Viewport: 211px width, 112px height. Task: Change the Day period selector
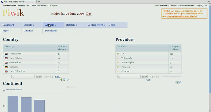tap(89, 14)
